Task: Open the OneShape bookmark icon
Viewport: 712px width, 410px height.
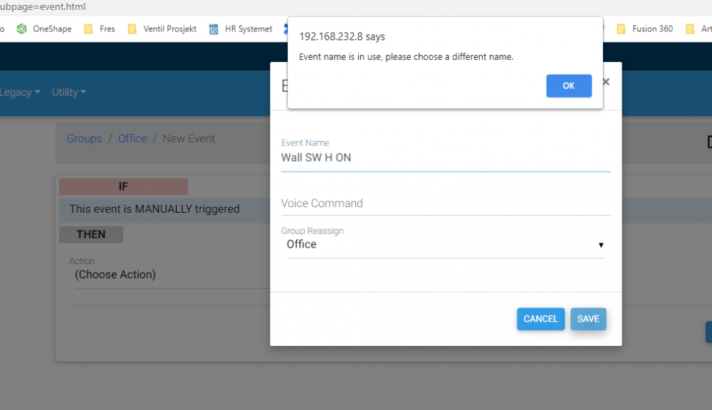Action: 22,29
